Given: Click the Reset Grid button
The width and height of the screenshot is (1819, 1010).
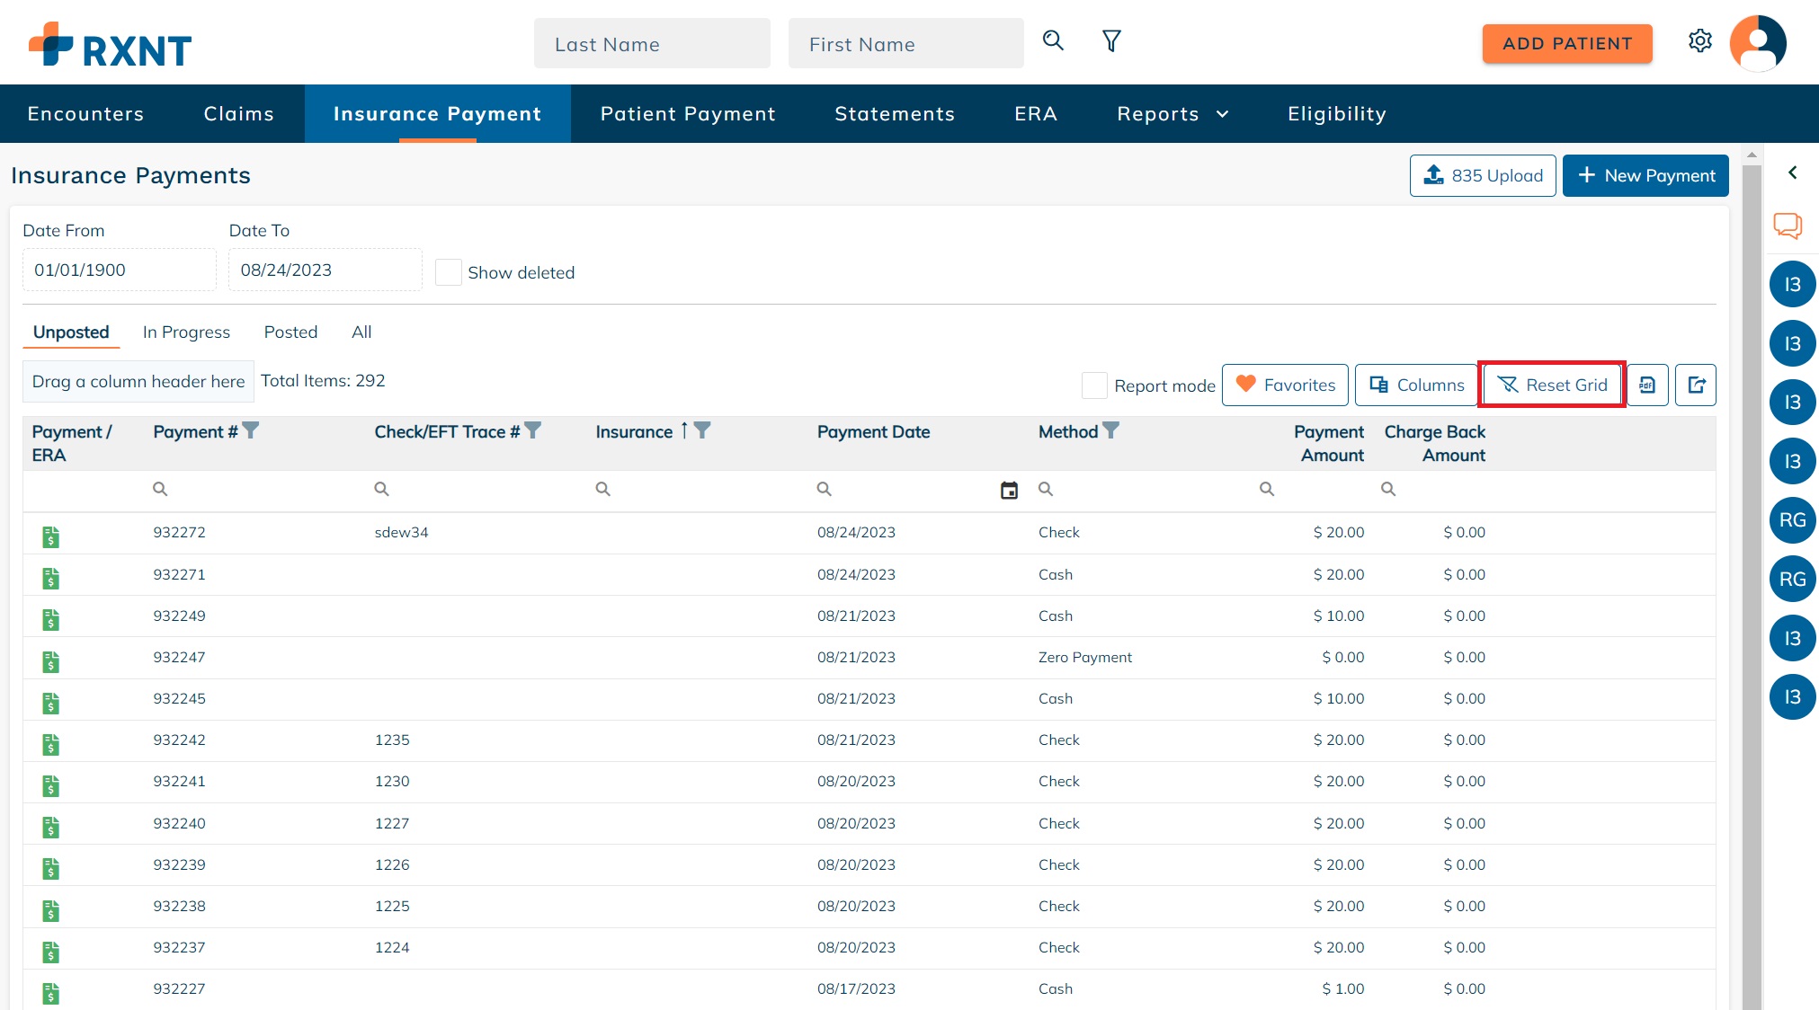Looking at the screenshot, I should pos(1552,385).
